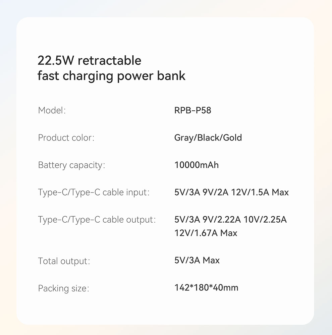Select the "Type-C/Type-C cable output:" label
This screenshot has width=332, height=335.
tap(97, 220)
